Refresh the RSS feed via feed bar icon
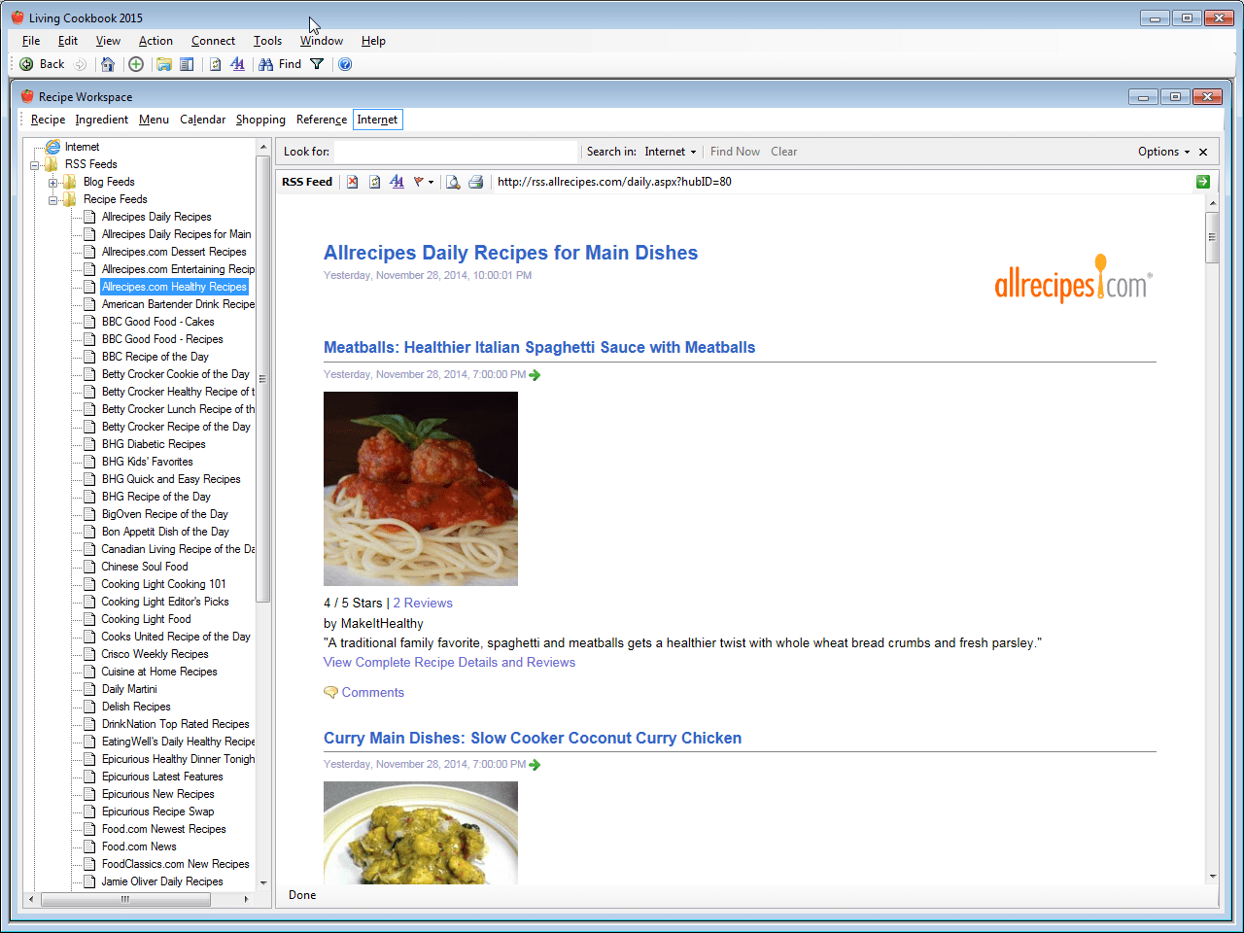 pos(374,182)
